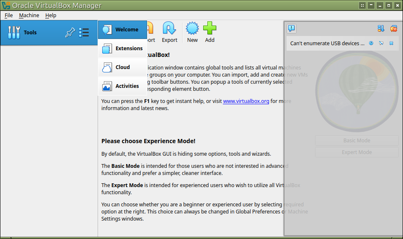
Task: Click the notification sort order icon
Action: pyautogui.click(x=381, y=28)
